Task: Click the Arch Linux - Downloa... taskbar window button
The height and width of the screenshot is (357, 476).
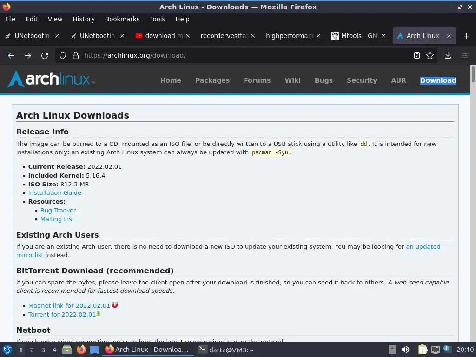Action: (x=148, y=350)
